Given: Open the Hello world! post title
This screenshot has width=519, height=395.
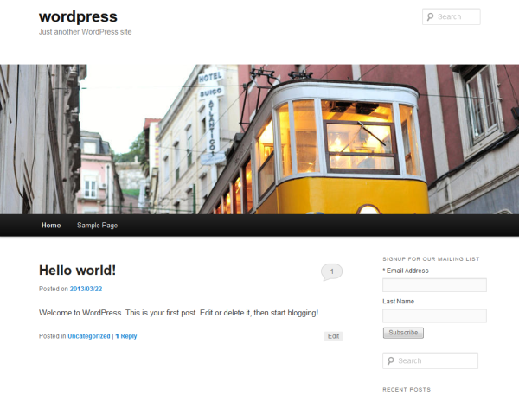Looking at the screenshot, I should pos(78,271).
